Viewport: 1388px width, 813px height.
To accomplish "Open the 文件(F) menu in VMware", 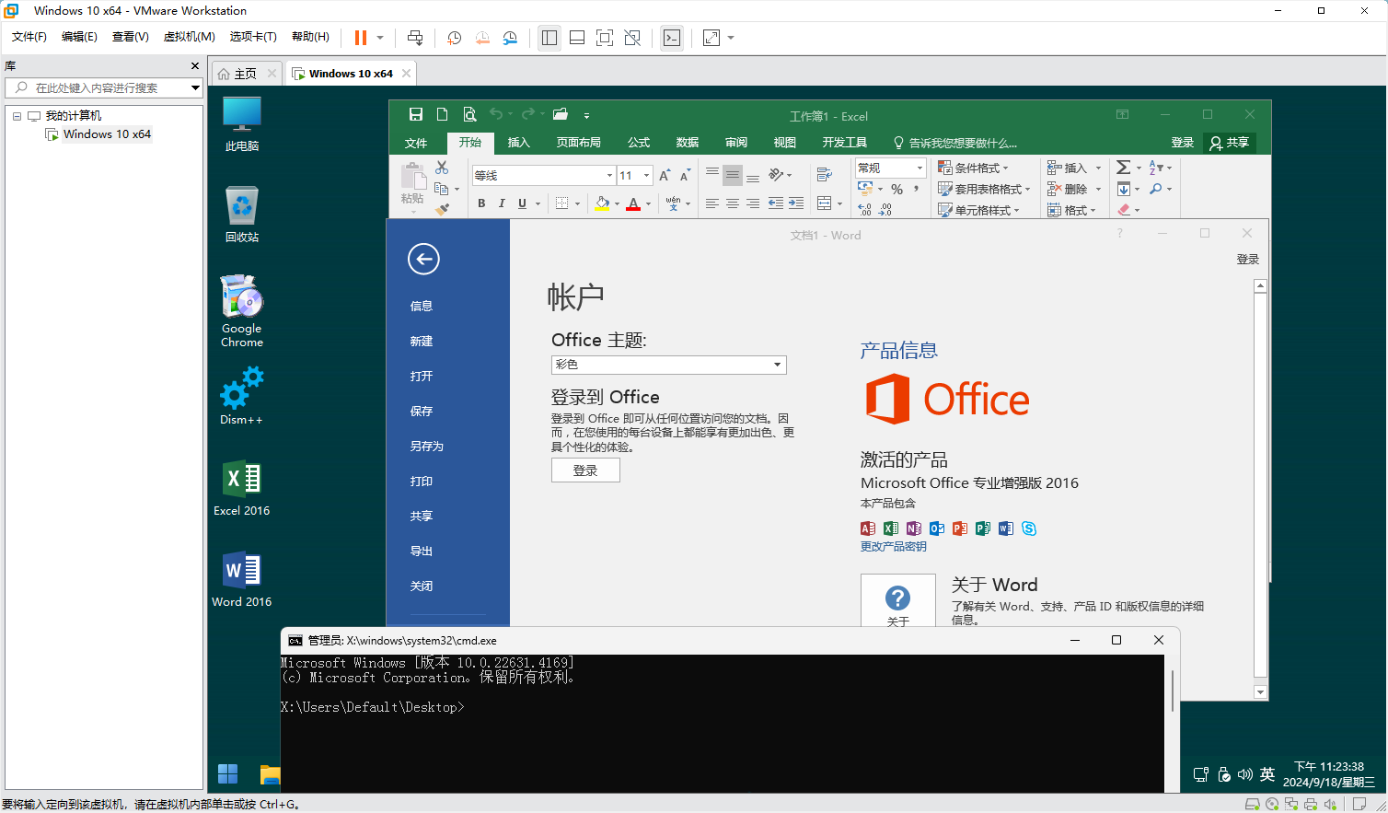I will tap(29, 37).
